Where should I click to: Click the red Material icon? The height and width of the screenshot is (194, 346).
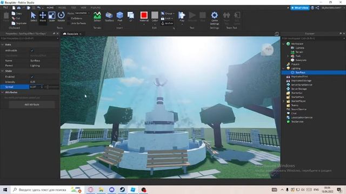point(144,15)
